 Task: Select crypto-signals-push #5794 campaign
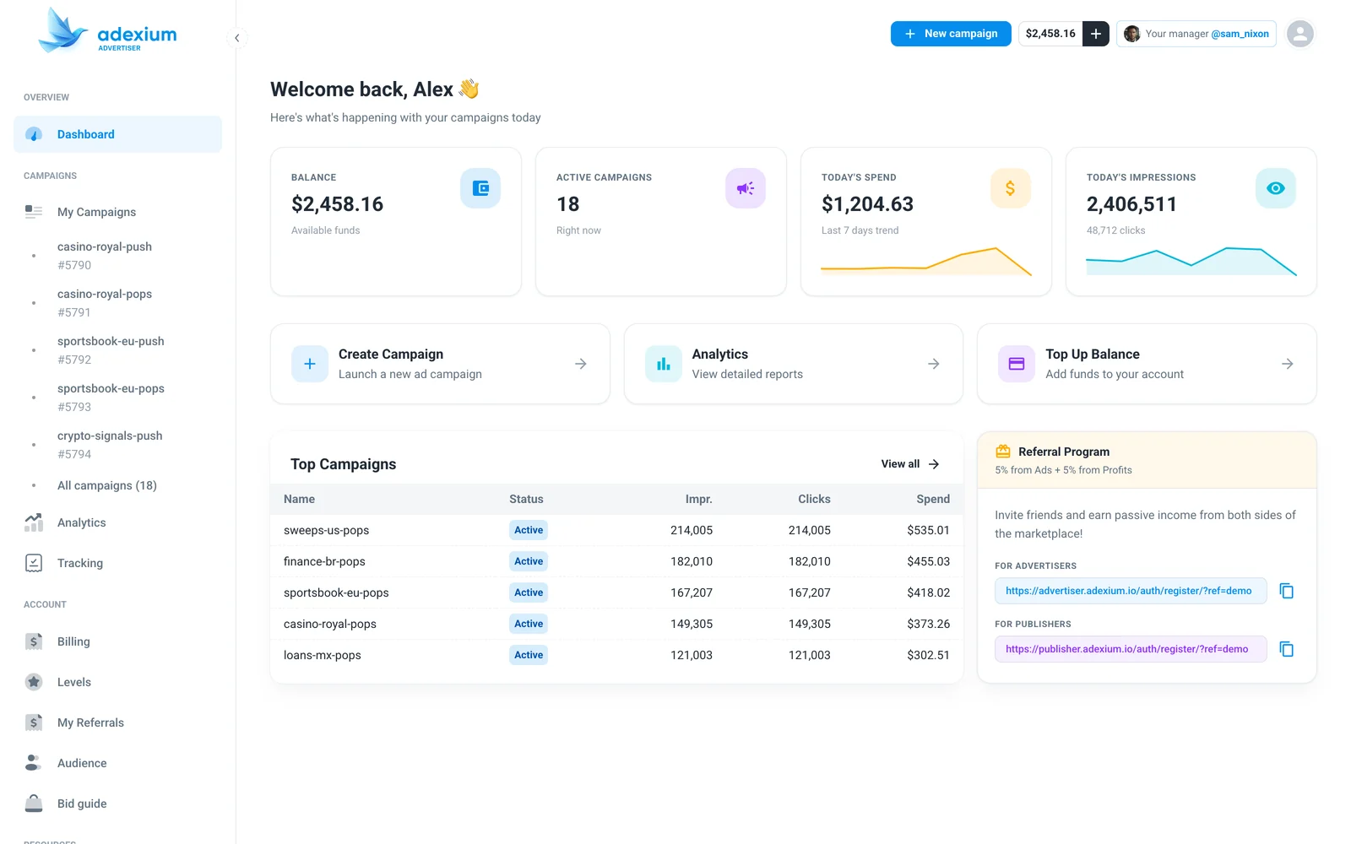click(117, 445)
